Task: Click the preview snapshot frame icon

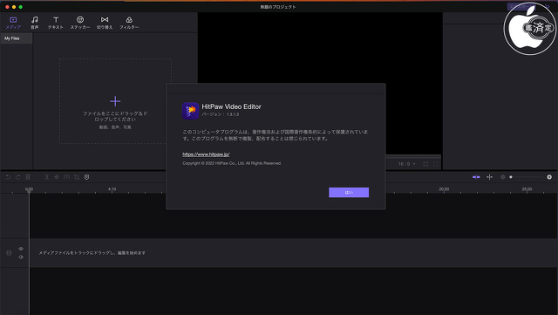Action: click(425, 164)
